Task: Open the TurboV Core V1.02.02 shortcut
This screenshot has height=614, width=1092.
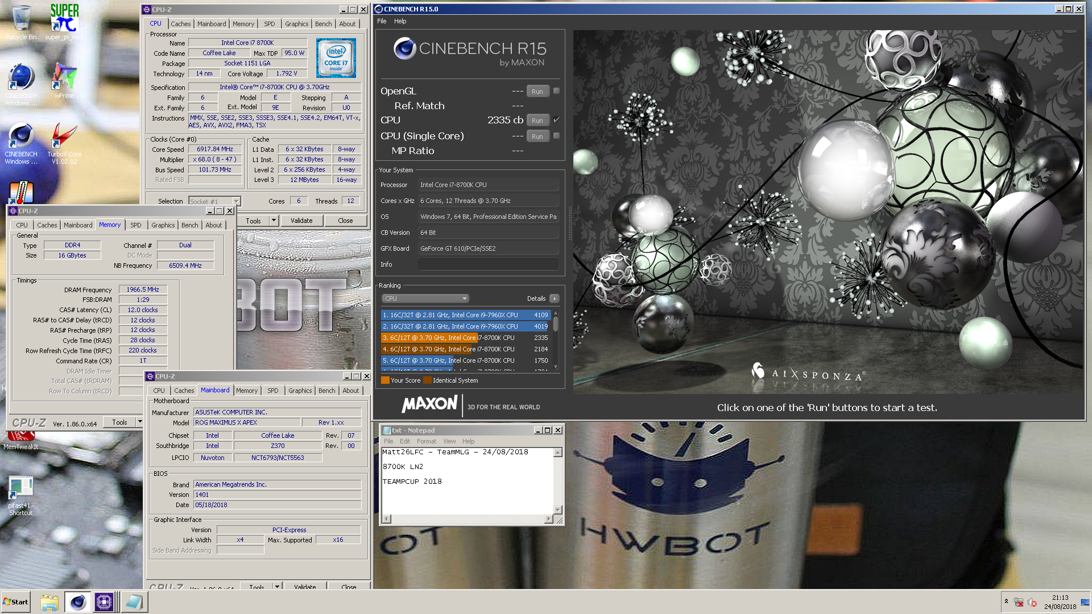Action: click(x=64, y=144)
